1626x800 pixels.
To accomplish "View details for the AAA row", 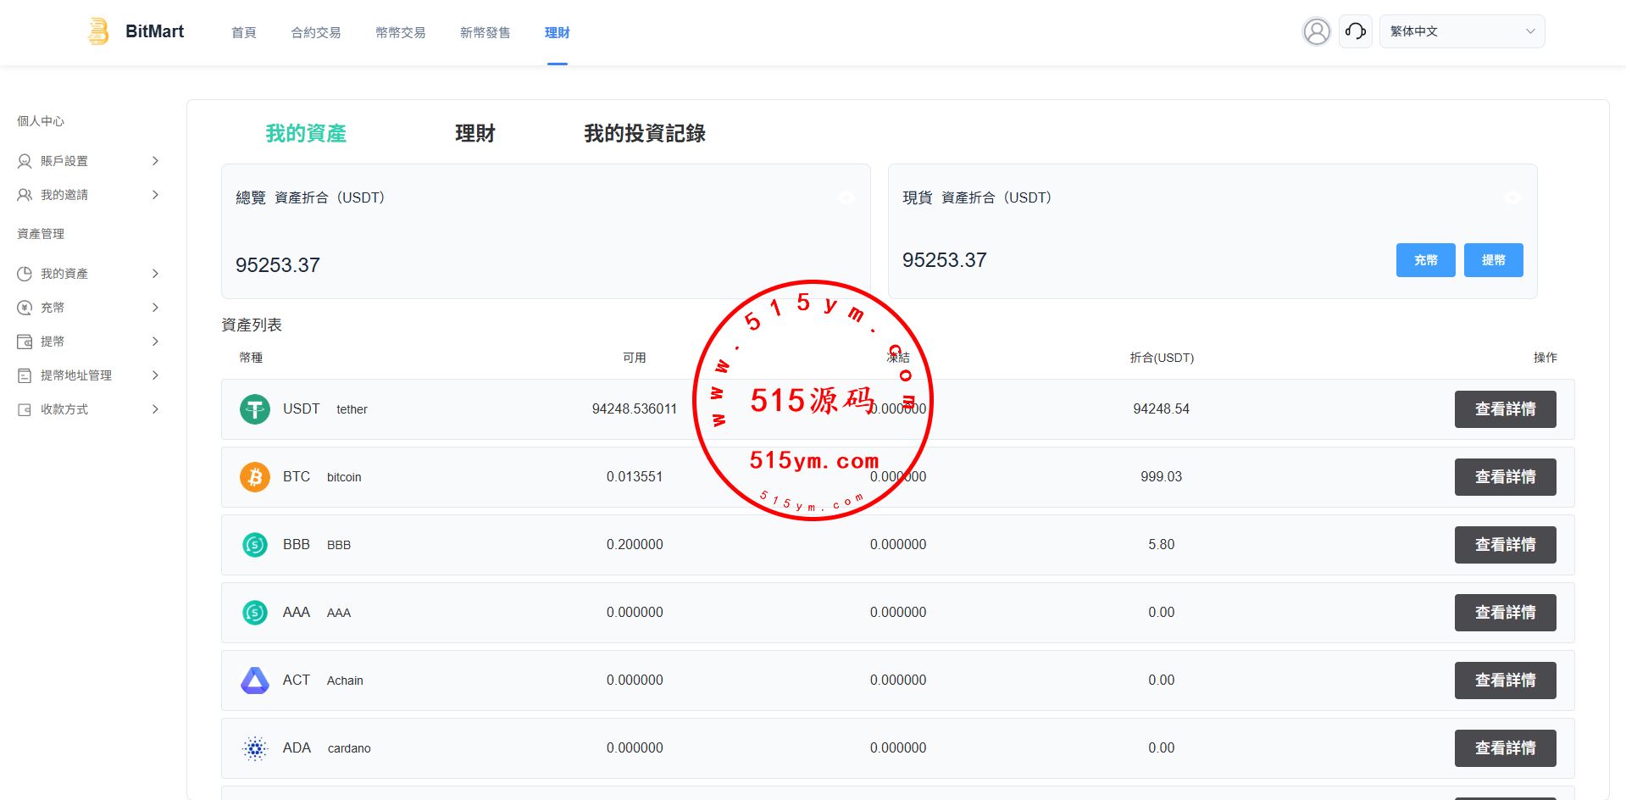I will point(1505,613).
